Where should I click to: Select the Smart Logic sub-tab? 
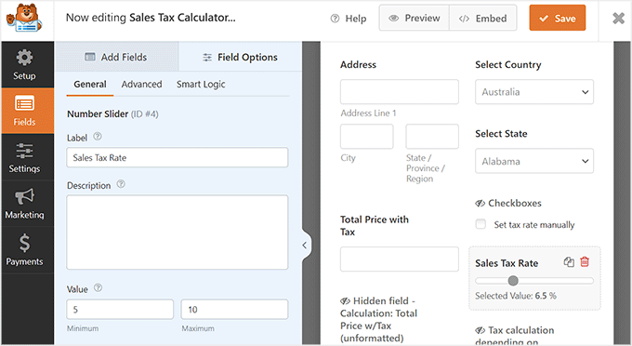(201, 85)
